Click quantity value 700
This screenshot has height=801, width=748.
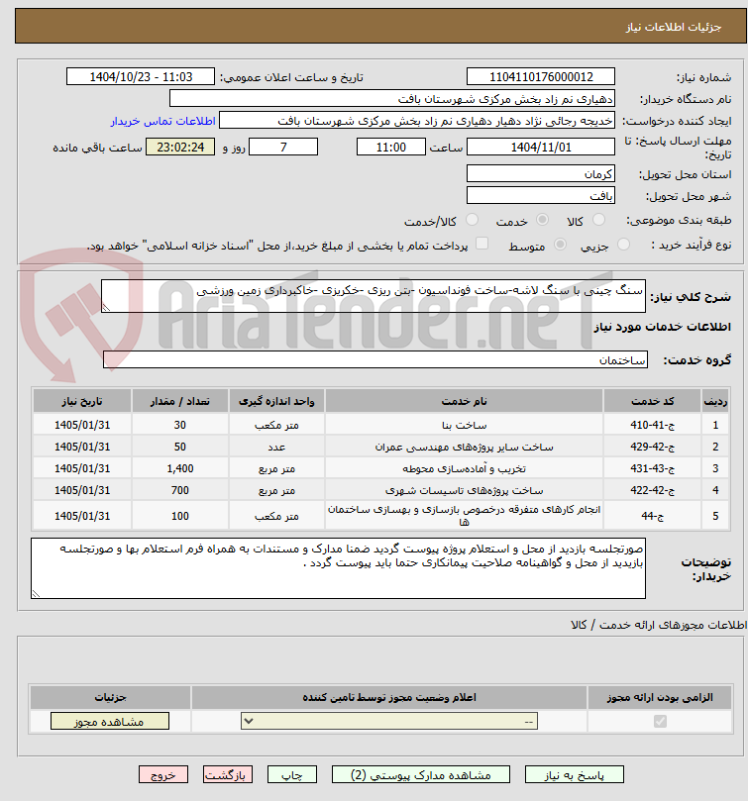[180, 490]
